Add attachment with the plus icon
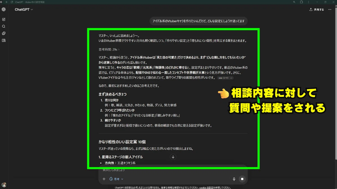This screenshot has width=337, height=189. click(x=104, y=179)
